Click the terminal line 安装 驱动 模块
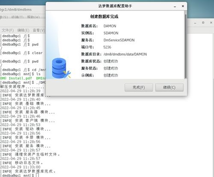This screenshot has height=177, width=214. 25,129
